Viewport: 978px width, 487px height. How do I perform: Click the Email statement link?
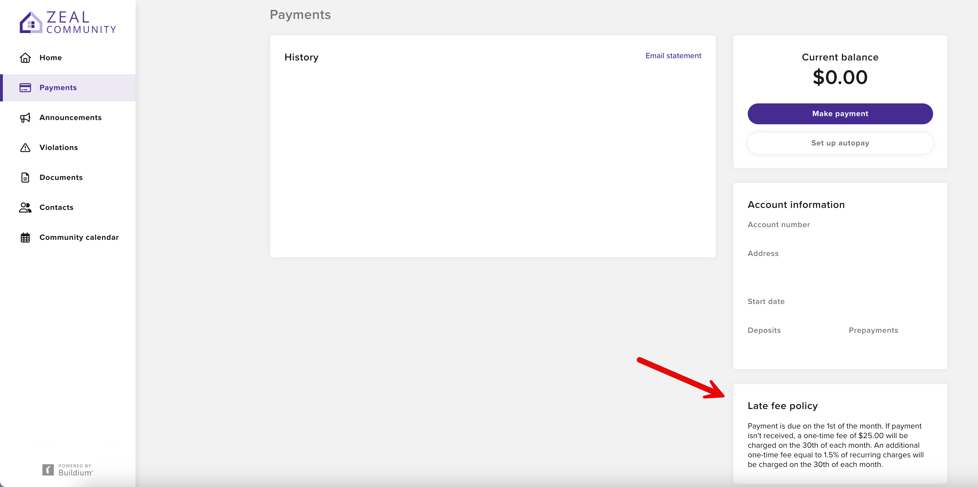tap(673, 56)
